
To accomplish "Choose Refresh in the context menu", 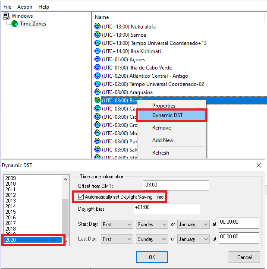I will pyautogui.click(x=160, y=153).
